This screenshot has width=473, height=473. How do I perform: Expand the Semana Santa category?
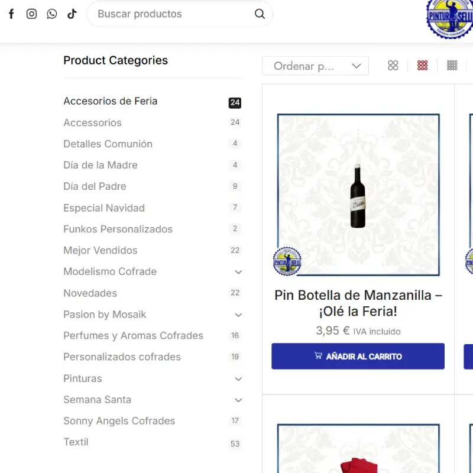(x=238, y=400)
